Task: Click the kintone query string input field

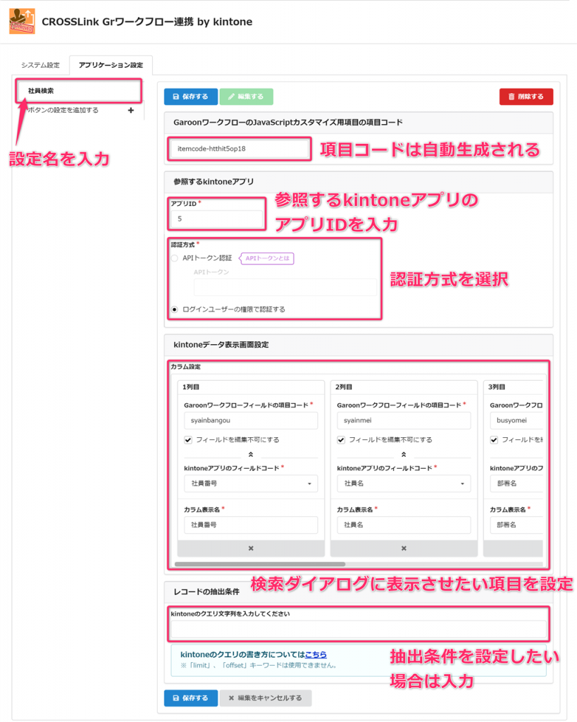Action: 359,629
